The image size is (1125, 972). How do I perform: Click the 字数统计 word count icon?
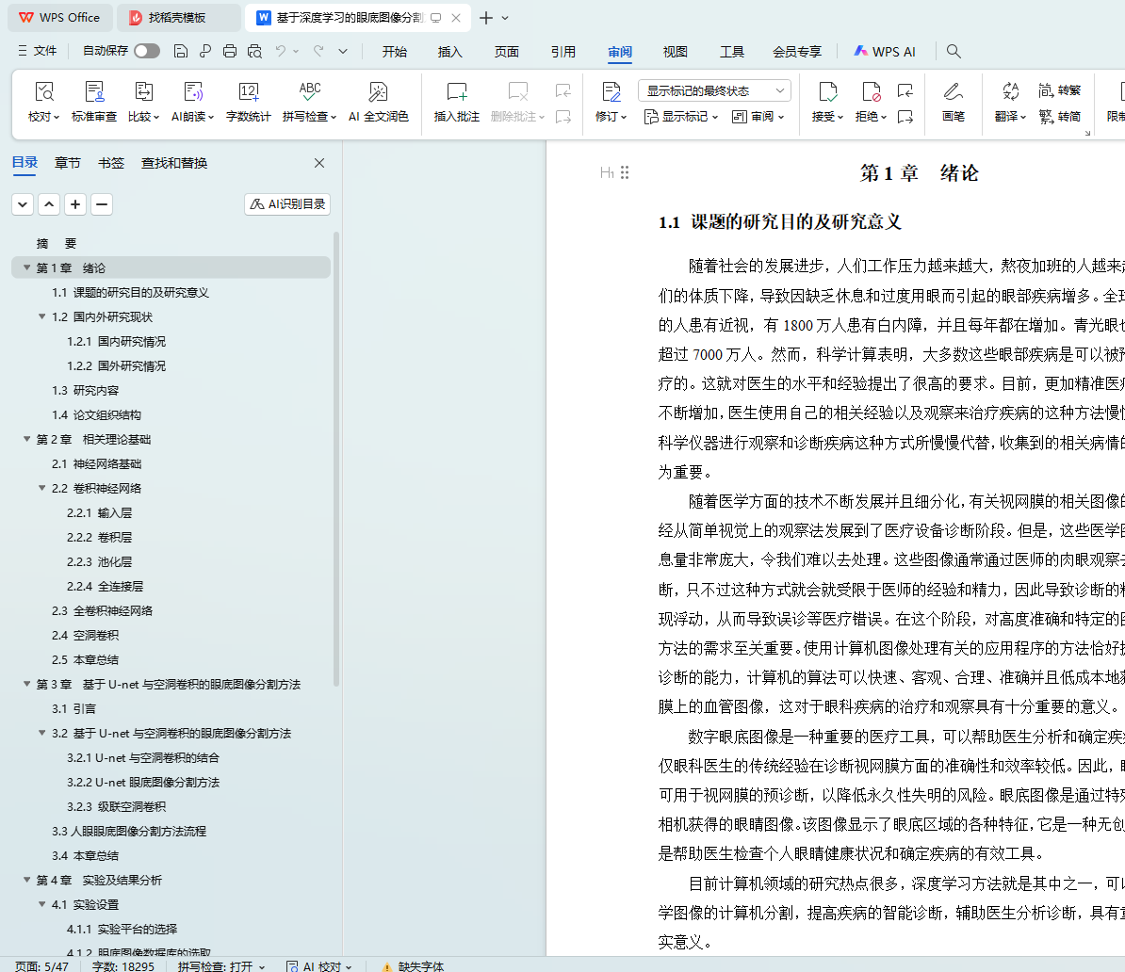coord(248,92)
